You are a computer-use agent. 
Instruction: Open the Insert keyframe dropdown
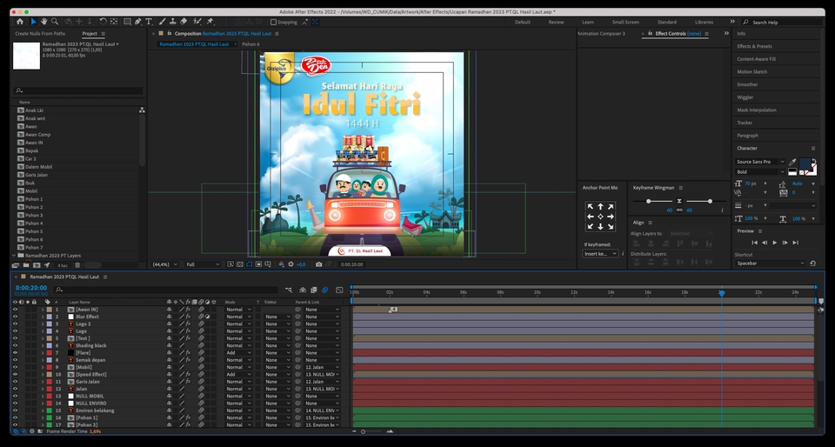coord(600,254)
